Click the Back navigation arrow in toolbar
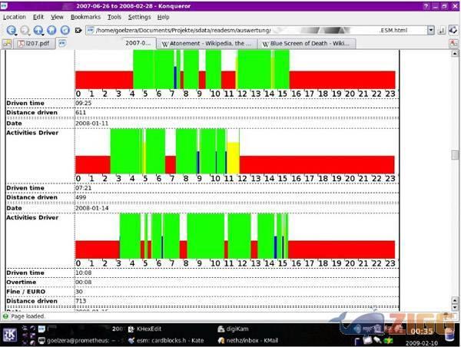This screenshot has width=461, height=347. pyautogui.click(x=11, y=30)
